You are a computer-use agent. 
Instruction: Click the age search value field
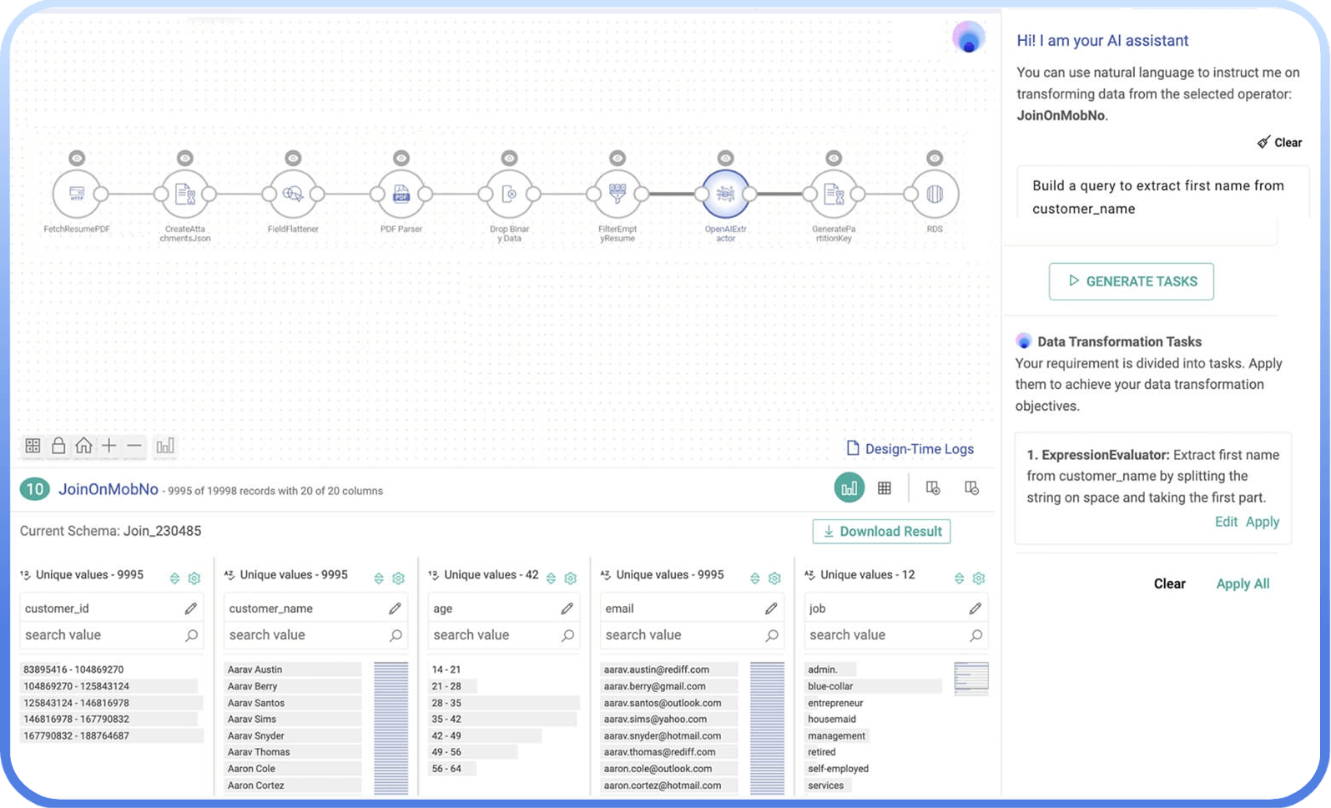[492, 635]
